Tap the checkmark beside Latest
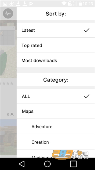 pos(87,30)
